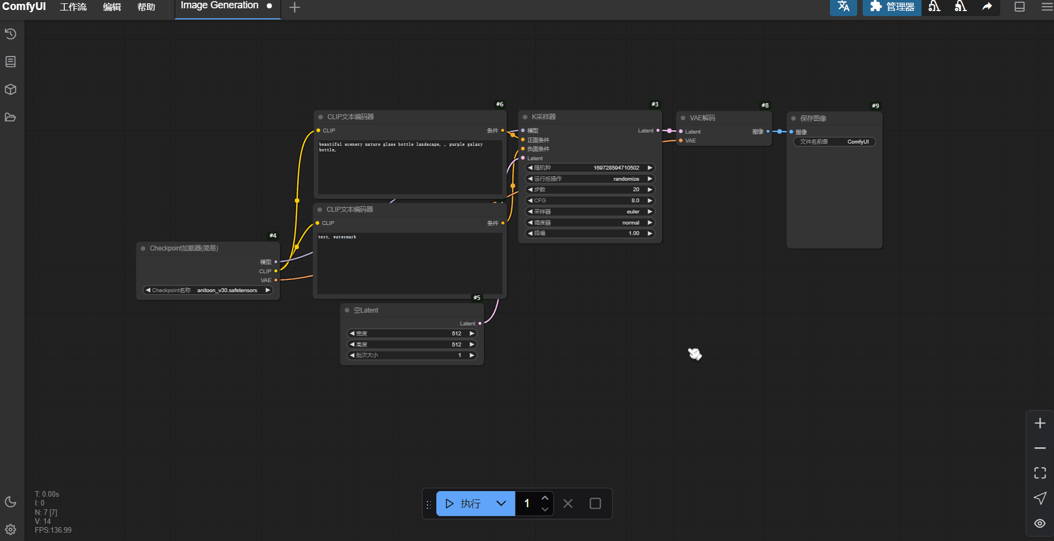
Task: Collapse the K采样器 node via its dot
Action: pyautogui.click(x=525, y=117)
